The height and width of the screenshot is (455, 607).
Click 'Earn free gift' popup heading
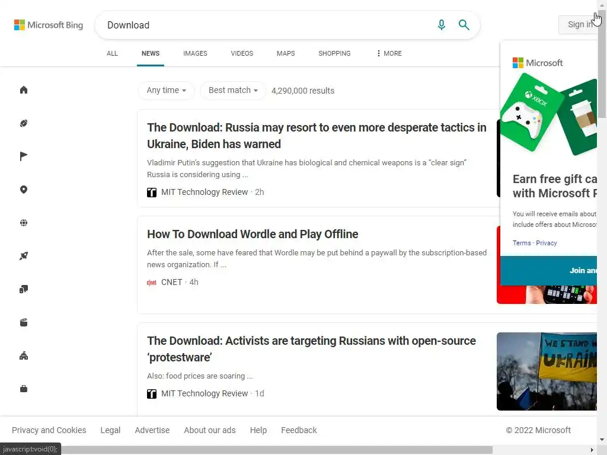[x=555, y=186]
